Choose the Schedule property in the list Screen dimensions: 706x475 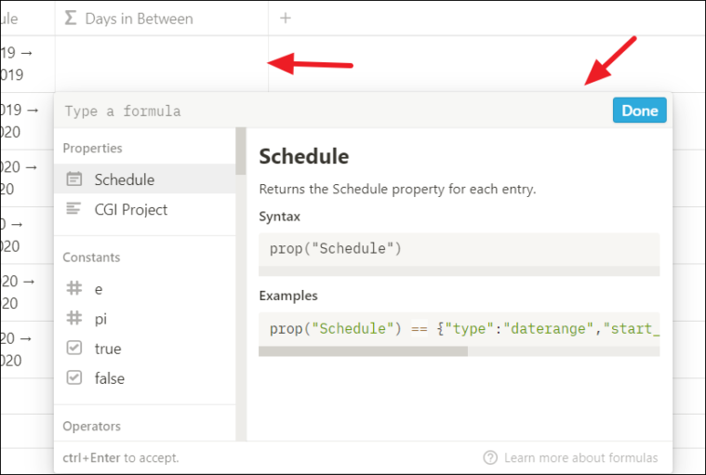click(144, 179)
